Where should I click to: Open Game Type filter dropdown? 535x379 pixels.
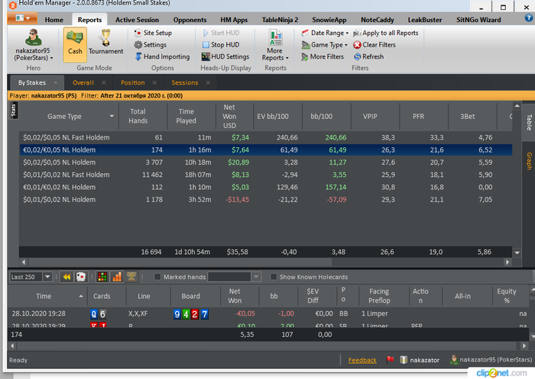point(324,44)
